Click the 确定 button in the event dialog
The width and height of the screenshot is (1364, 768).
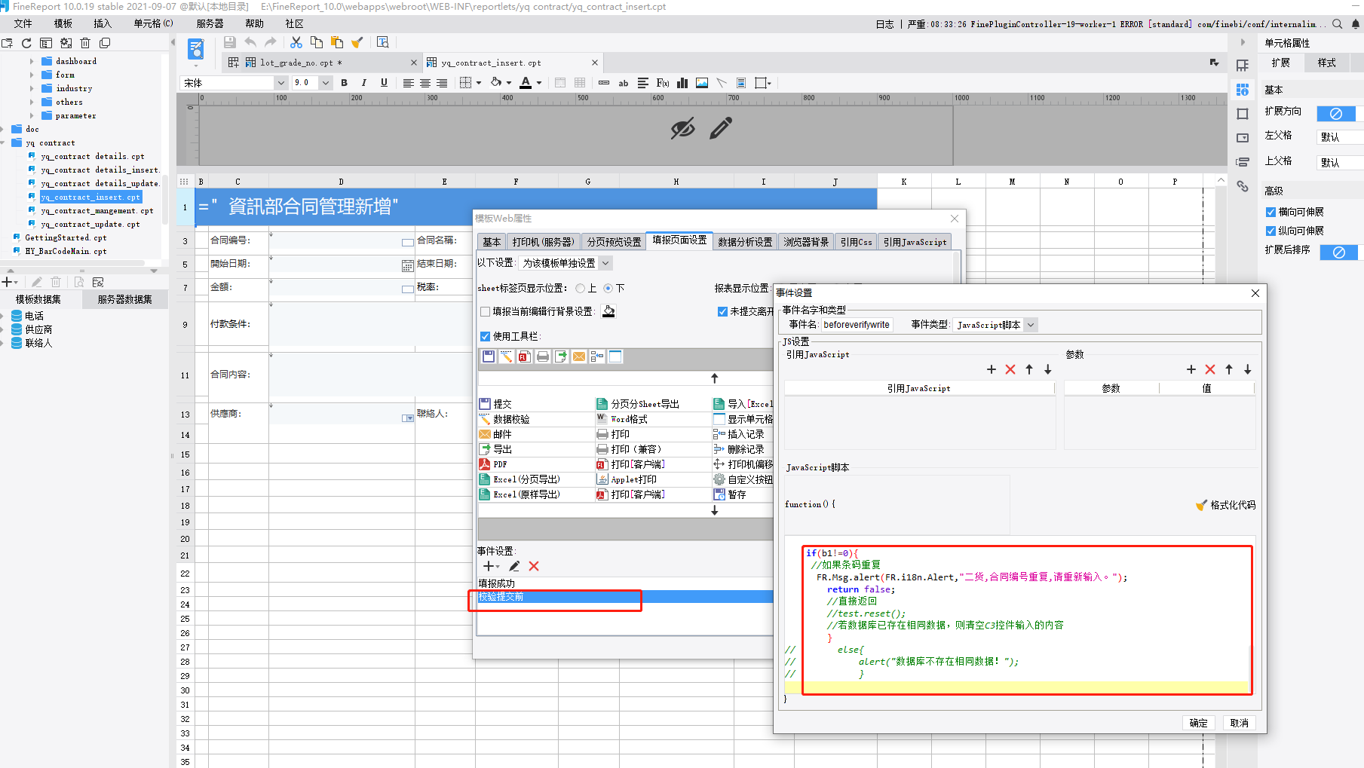(x=1199, y=723)
